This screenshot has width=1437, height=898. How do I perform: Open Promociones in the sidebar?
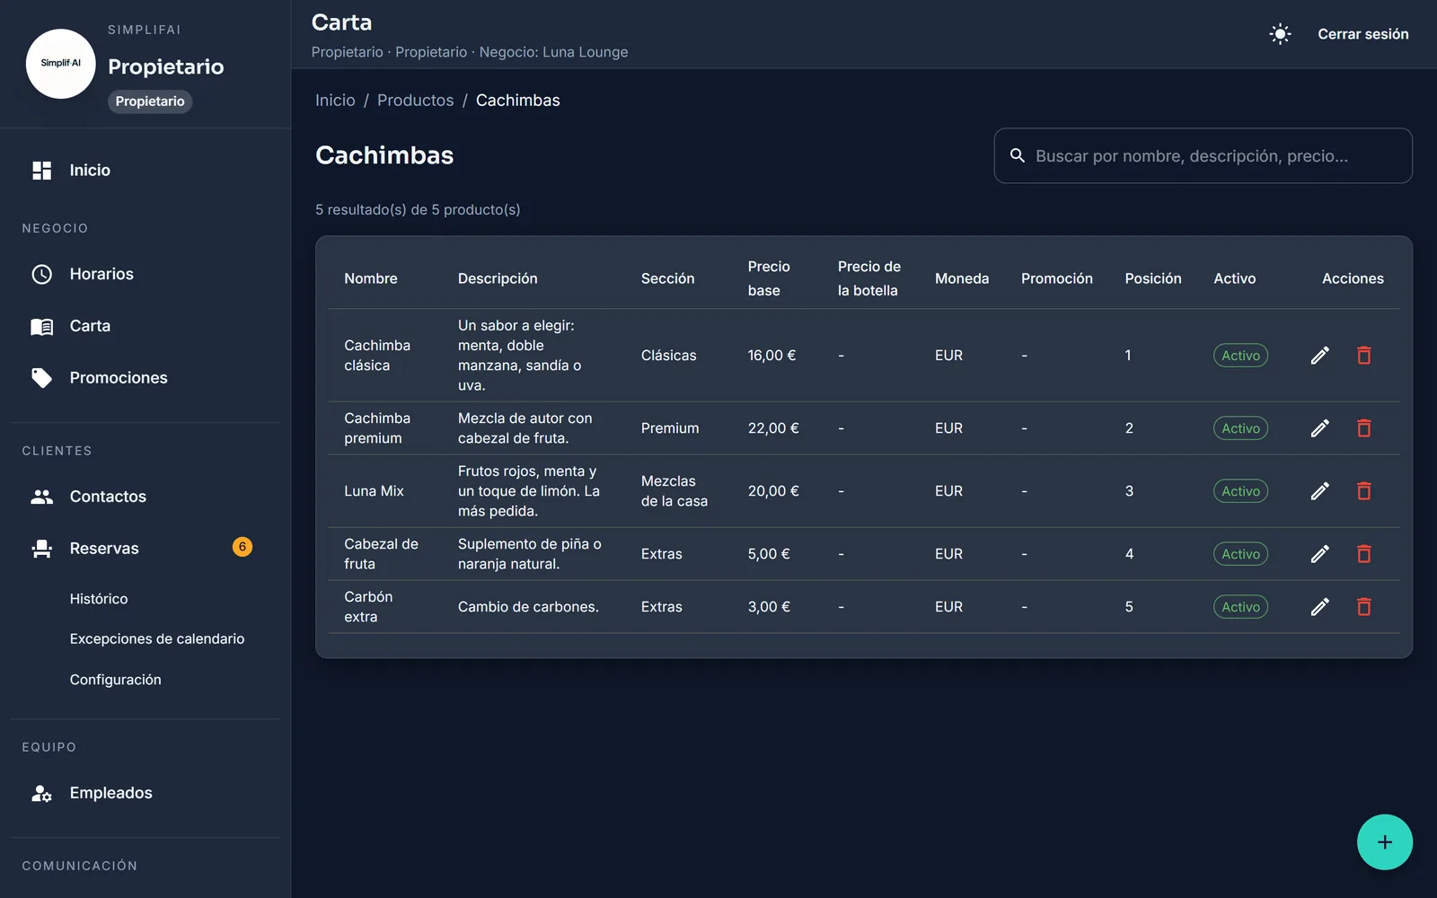click(x=145, y=378)
